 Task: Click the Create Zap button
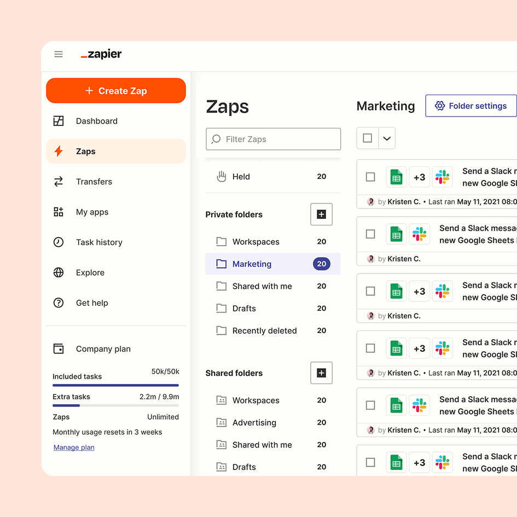pos(116,91)
